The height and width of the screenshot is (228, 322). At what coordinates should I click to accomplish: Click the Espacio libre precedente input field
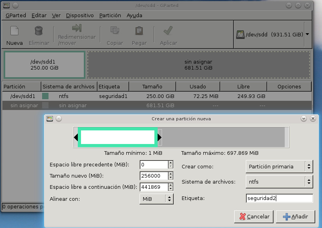point(154,164)
